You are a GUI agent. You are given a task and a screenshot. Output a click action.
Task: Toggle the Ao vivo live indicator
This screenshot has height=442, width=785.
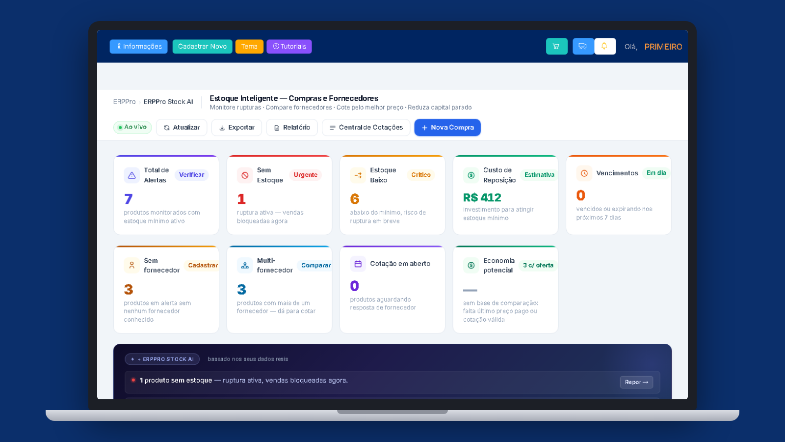tap(132, 127)
